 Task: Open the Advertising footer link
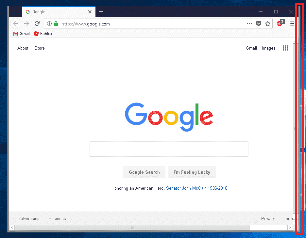[x=29, y=218]
